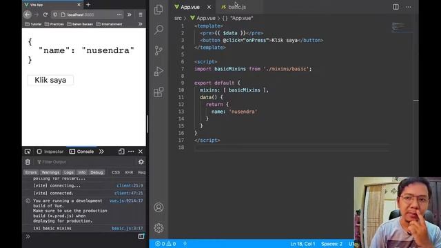
Task: Open the Extensions view in activity bar
Action: click(158, 92)
